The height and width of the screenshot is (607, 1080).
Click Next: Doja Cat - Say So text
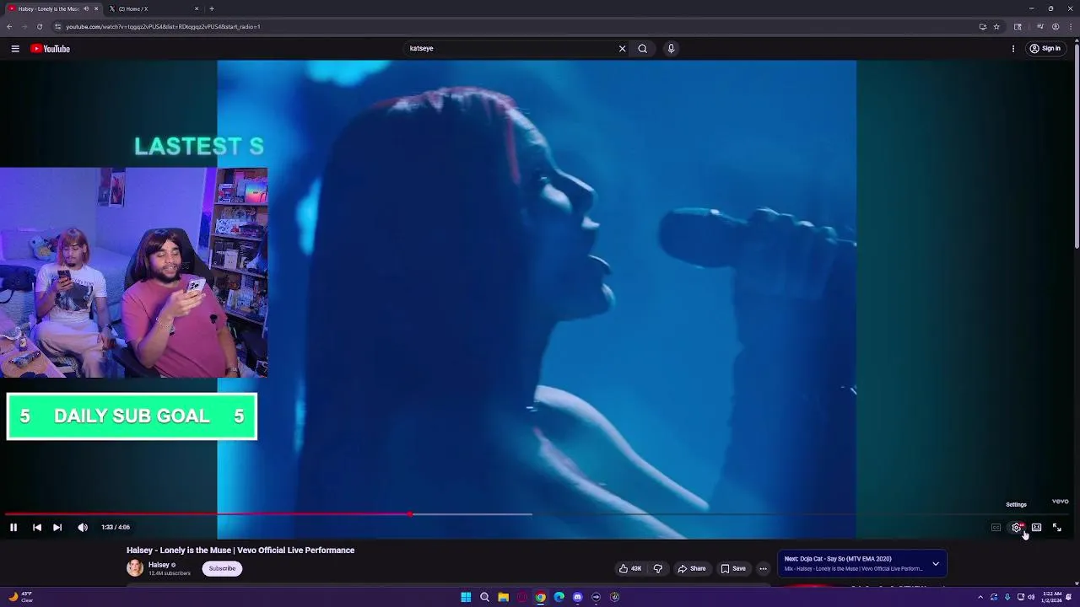tap(838, 559)
